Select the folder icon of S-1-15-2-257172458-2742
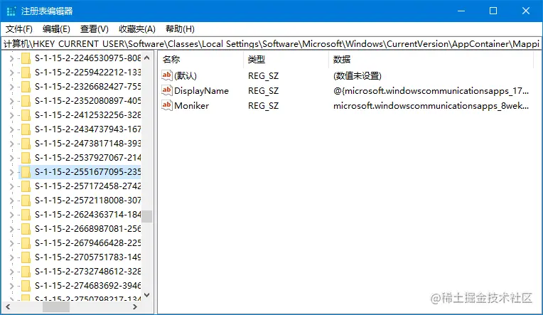Viewport: 543px width, 315px height. point(26,186)
